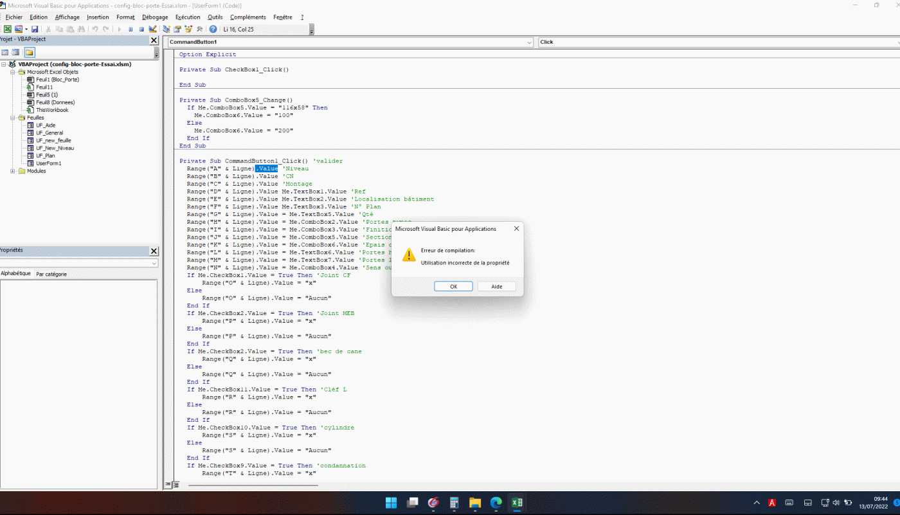Open the Project Explorer toolbar icon
900x515 pixels.
click(x=166, y=29)
